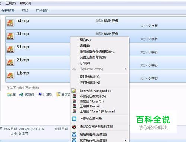Select the 4.bmp file name
This screenshot has height=142, width=186.
23,33
